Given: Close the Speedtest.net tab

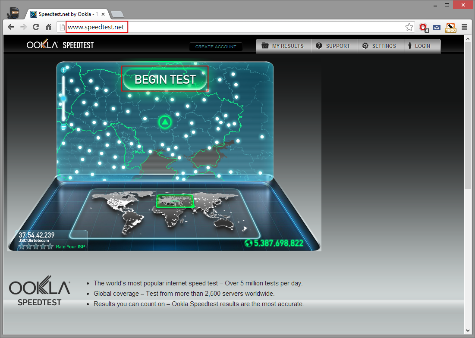Looking at the screenshot, I should point(103,14).
